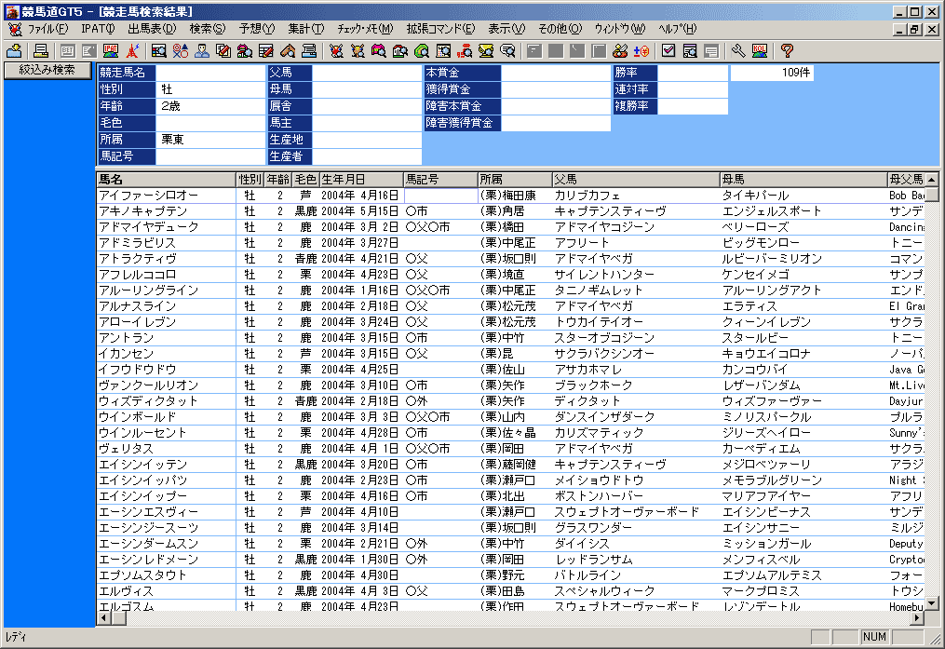Viewport: 945px width, 649px height.
Task: Click the vertical scrollbar down arrow
Action: 931,602
